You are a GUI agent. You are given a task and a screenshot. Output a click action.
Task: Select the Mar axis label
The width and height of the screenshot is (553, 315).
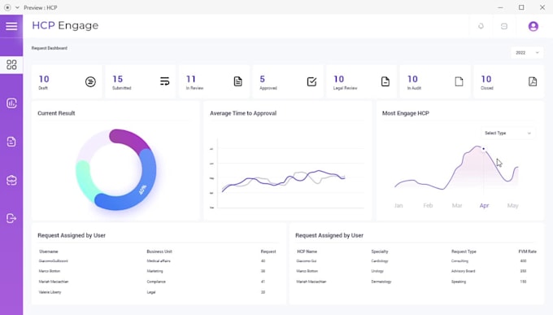(457, 206)
